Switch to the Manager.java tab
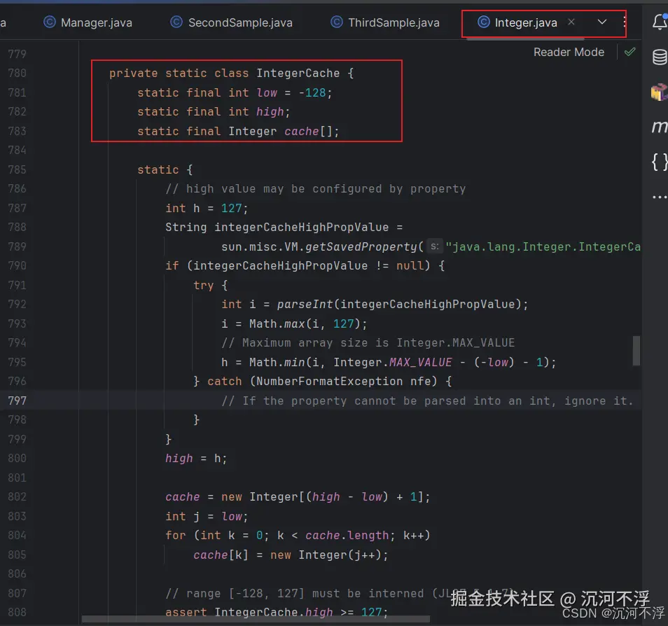The image size is (668, 626). tap(88, 22)
